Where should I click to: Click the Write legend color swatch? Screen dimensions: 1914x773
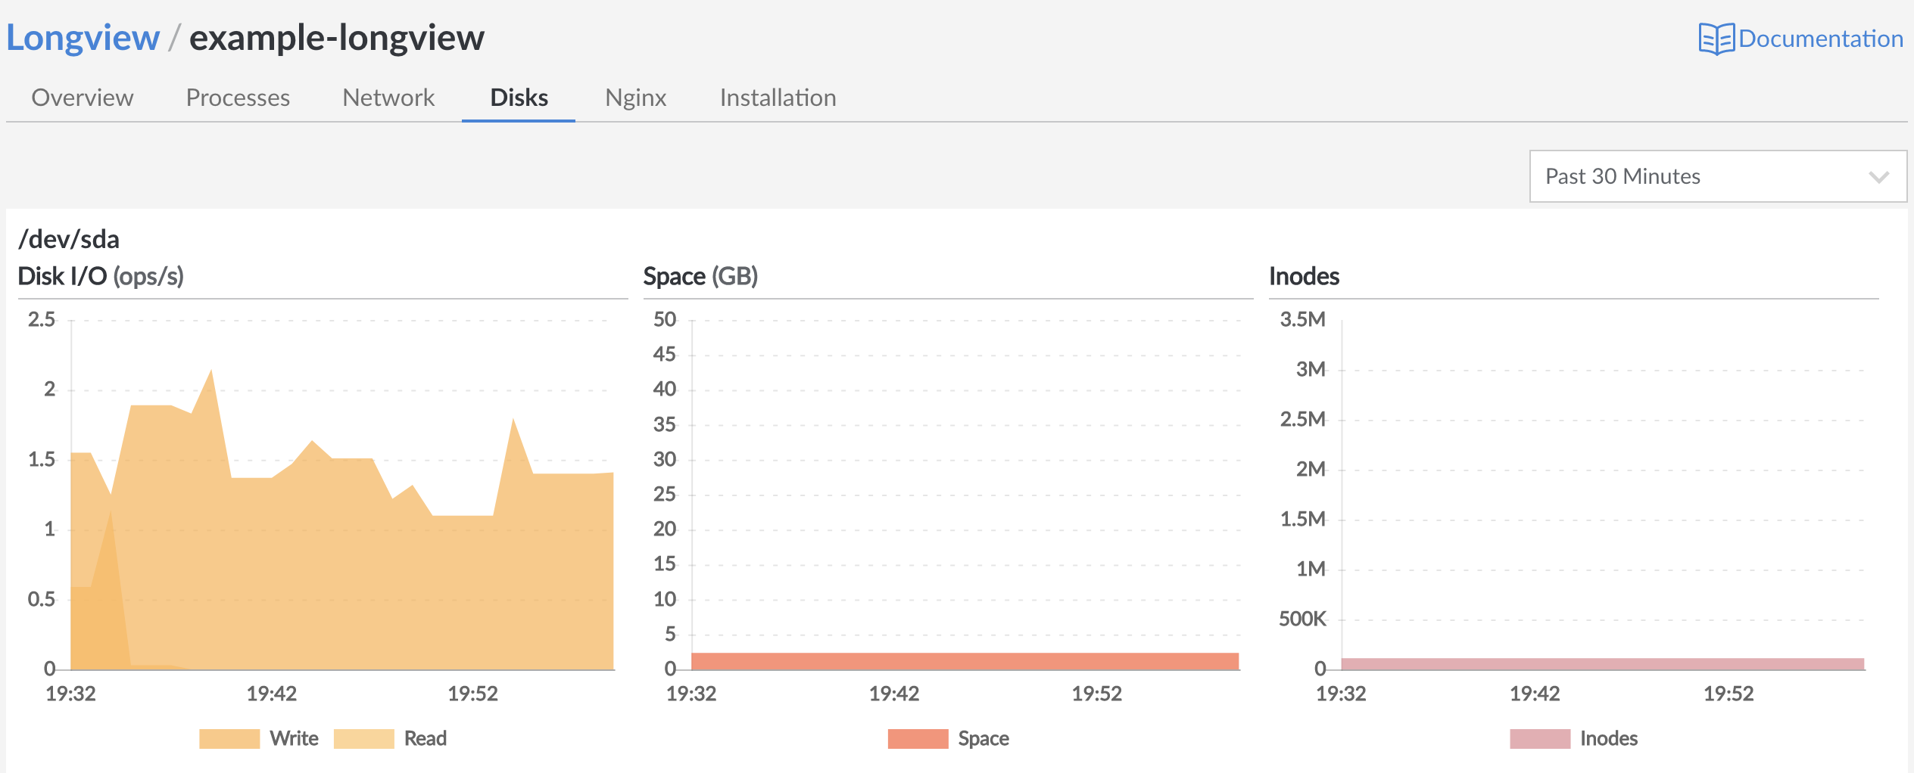pyautogui.click(x=229, y=738)
